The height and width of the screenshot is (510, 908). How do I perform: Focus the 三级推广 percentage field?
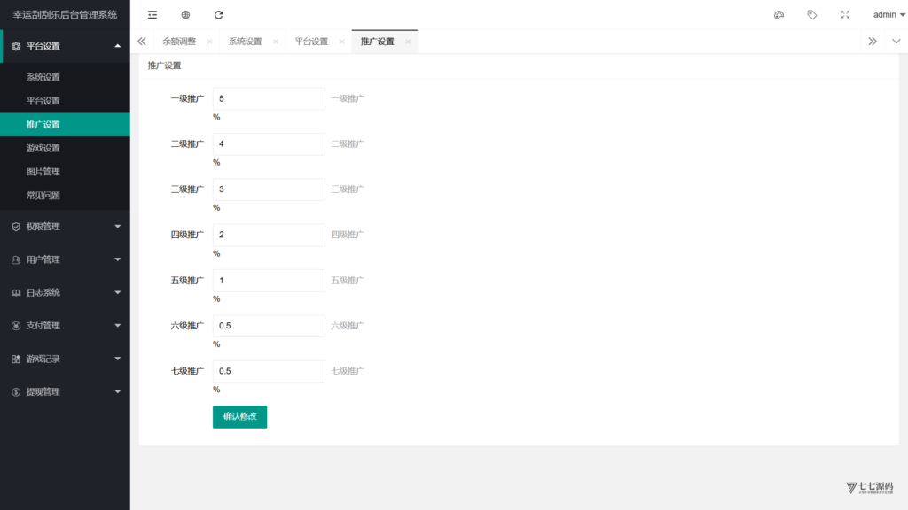click(269, 189)
